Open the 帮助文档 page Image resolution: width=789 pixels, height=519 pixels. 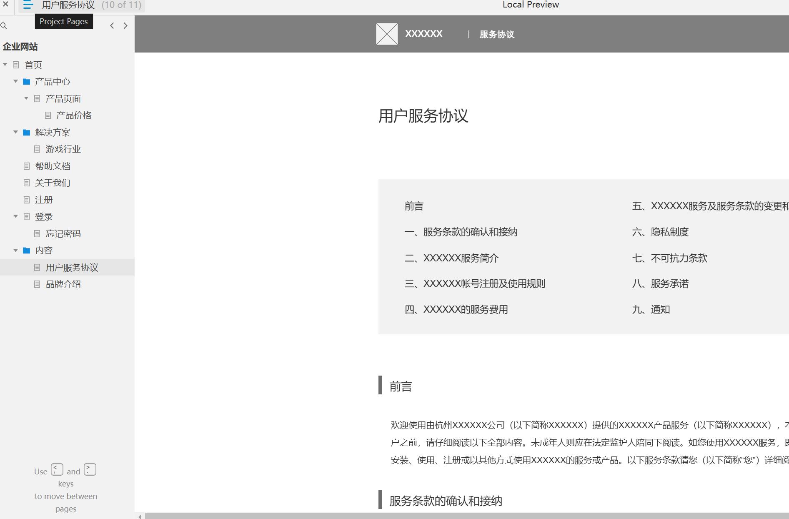point(53,166)
